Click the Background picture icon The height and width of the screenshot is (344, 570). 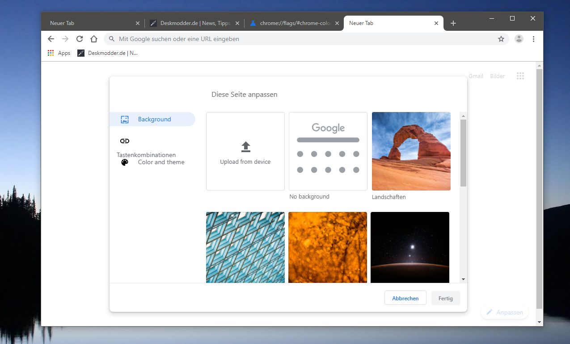pos(125,119)
